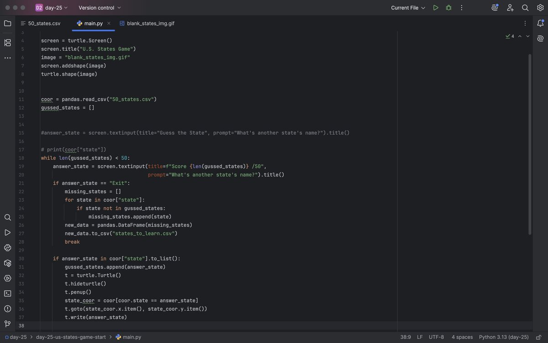Open the Structure tool window
The image size is (548, 343).
(7, 43)
